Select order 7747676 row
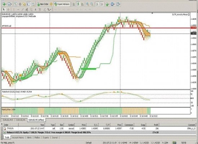Viewport: 198px width, 144px height. 99,129
